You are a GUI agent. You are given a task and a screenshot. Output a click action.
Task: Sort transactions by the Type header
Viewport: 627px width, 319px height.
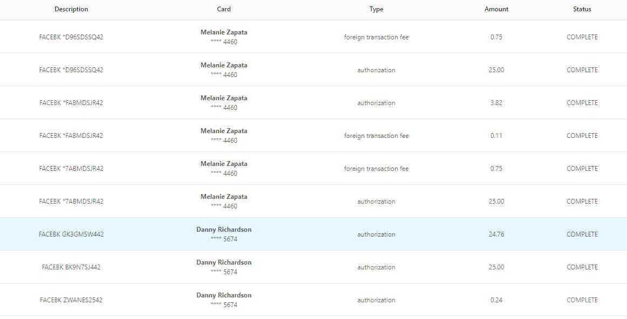(x=376, y=9)
